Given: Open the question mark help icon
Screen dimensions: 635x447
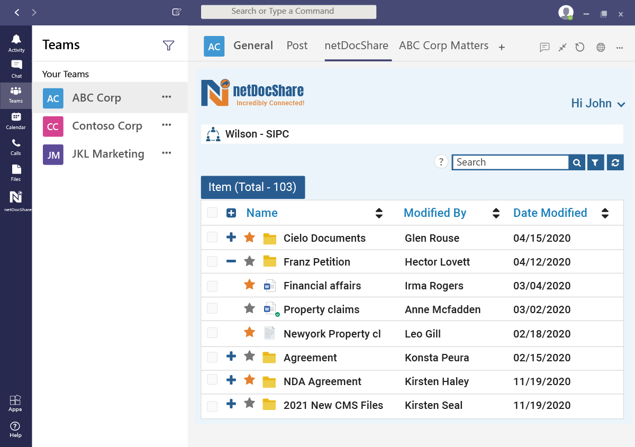Looking at the screenshot, I should click(441, 162).
